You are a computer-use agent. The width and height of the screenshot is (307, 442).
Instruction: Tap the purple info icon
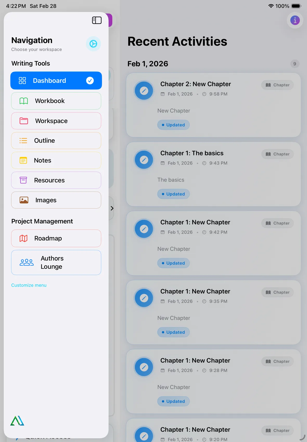point(295,20)
